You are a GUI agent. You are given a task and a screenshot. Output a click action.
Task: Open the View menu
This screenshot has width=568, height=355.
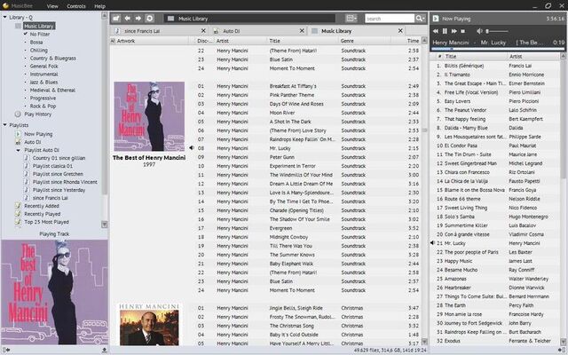(52, 6)
